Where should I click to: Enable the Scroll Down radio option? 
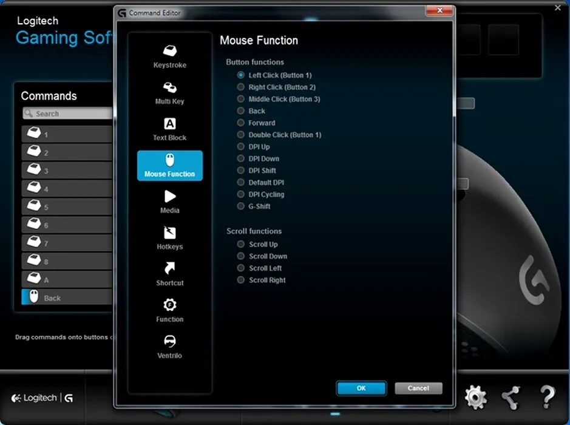241,256
